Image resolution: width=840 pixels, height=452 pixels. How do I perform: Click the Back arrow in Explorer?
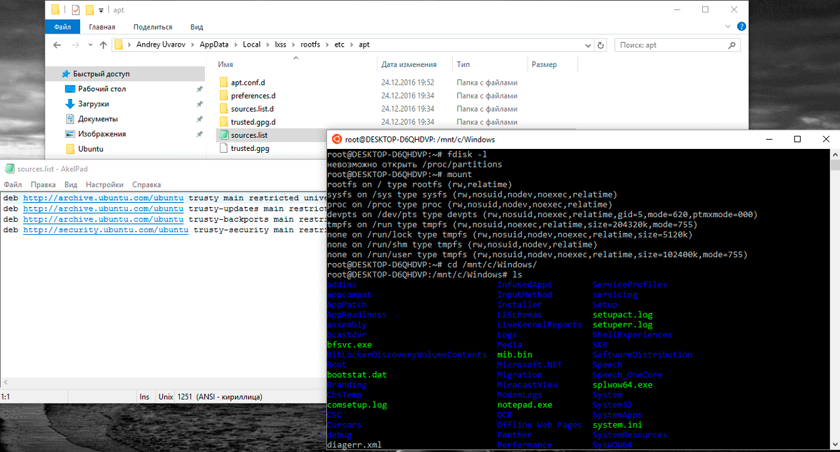pyautogui.click(x=57, y=45)
